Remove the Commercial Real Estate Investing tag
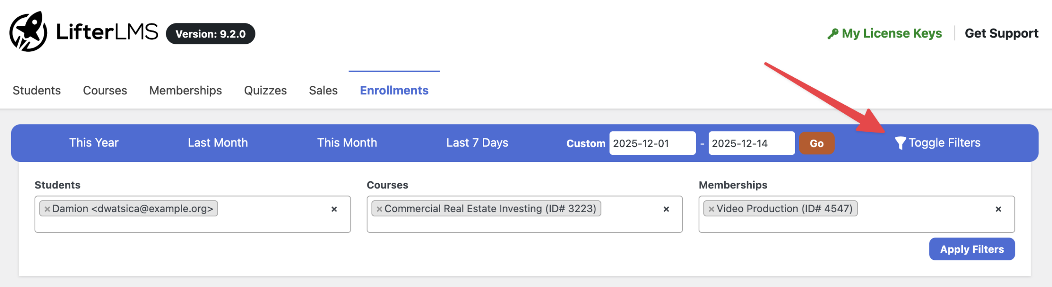The width and height of the screenshot is (1052, 287). coord(379,209)
